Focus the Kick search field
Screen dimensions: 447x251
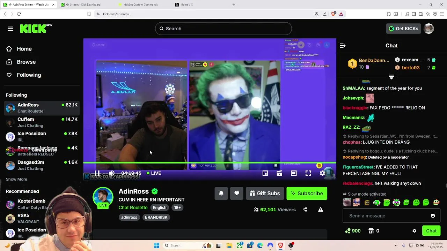pos(223,29)
